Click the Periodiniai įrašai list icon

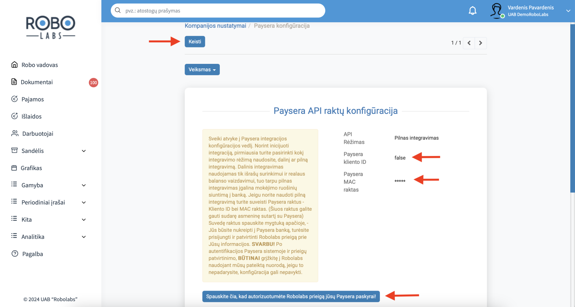(14, 201)
